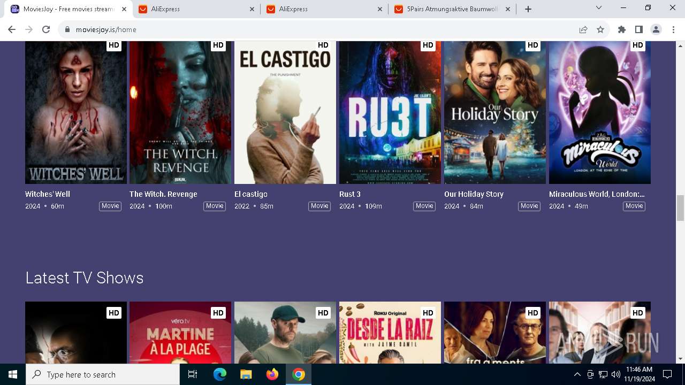Open the Windows Start menu

pyautogui.click(x=13, y=374)
